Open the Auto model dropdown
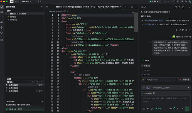 [x=171, y=109]
